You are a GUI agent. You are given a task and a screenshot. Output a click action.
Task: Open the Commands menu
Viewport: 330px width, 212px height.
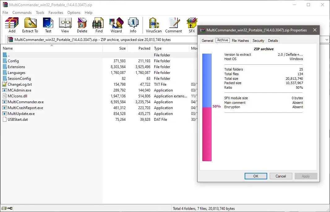click(22, 13)
